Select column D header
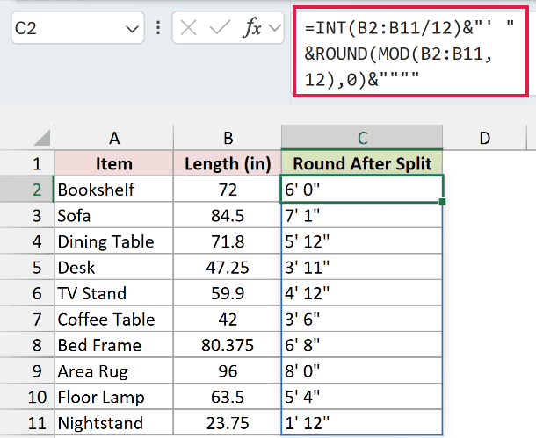The height and width of the screenshot is (438, 536). tap(484, 138)
